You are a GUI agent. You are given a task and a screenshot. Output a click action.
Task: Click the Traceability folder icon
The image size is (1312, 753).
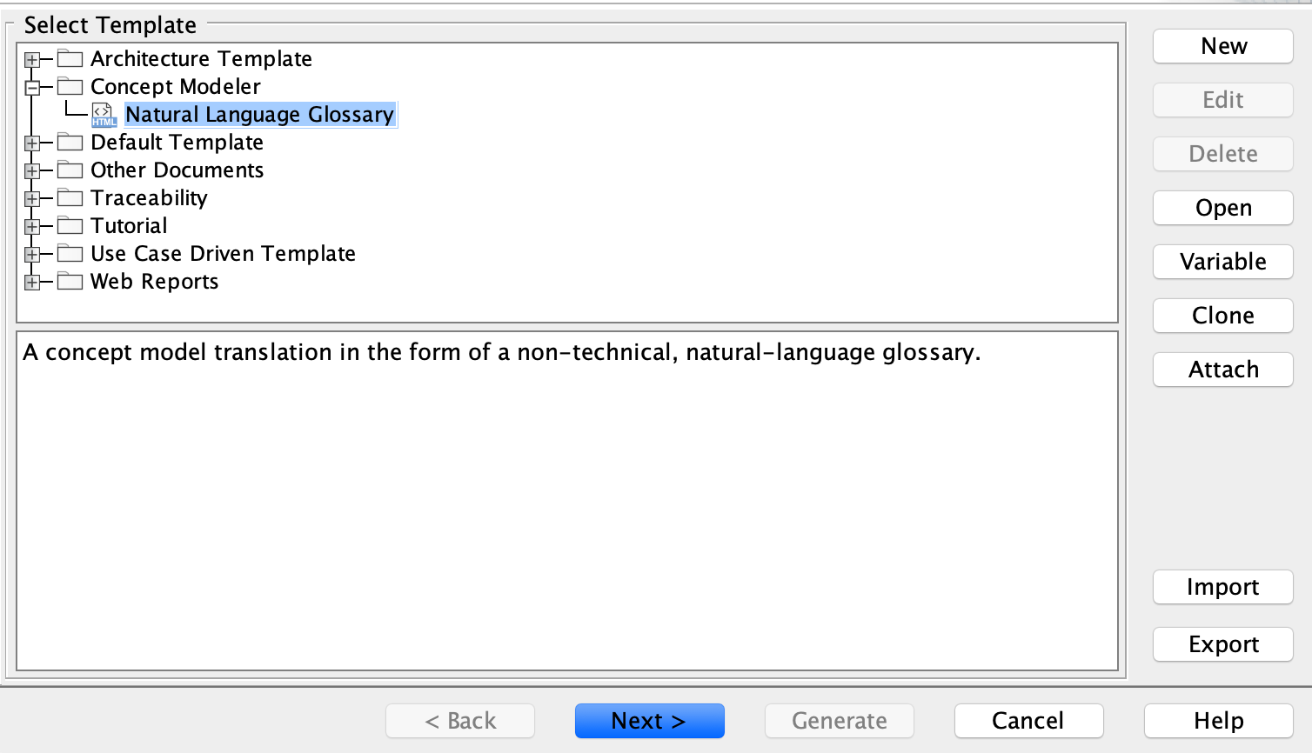click(x=70, y=198)
